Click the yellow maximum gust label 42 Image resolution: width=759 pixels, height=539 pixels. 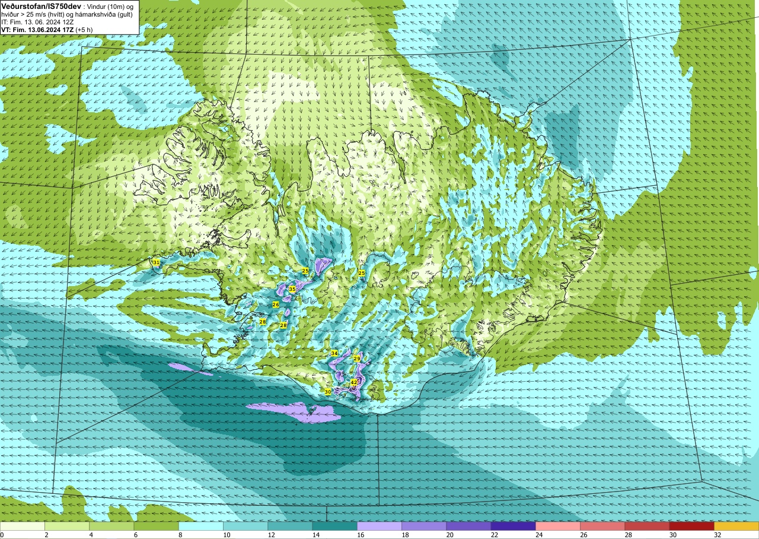[354, 382]
